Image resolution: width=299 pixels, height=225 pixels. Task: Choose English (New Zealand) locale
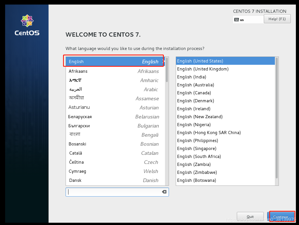(x=225, y=116)
